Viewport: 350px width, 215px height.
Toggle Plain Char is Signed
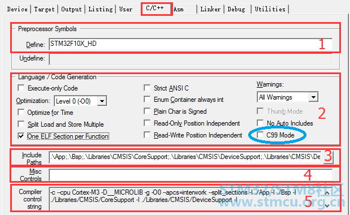click(147, 111)
